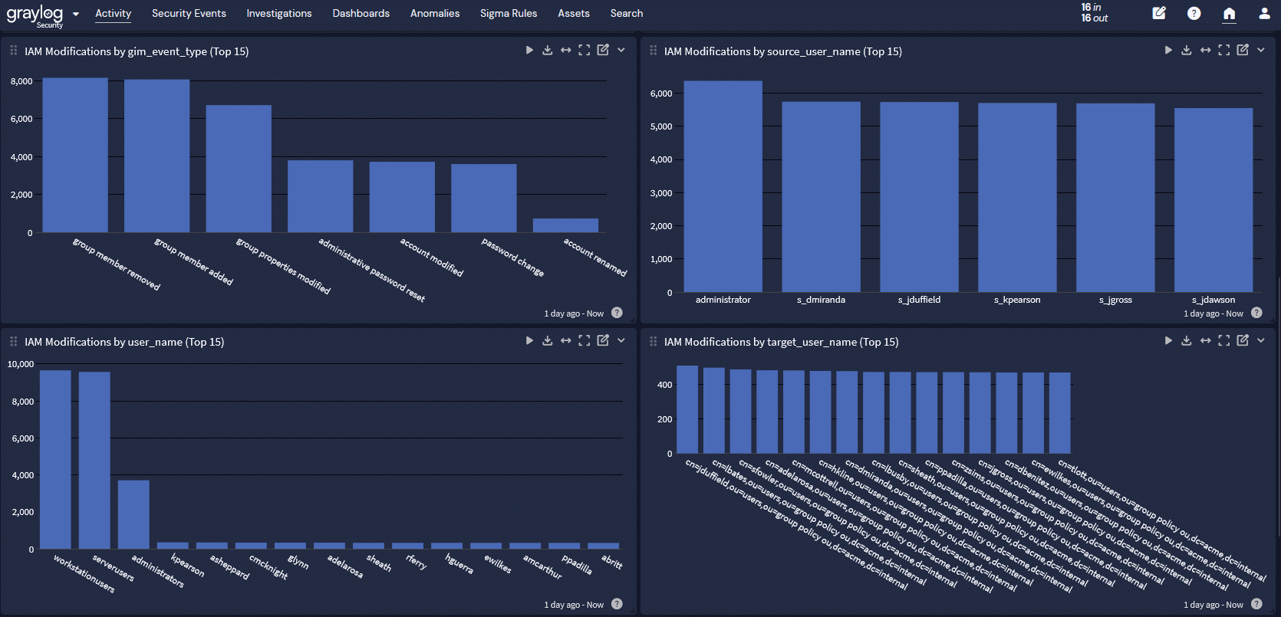Toggle width of source_user_name widget

[x=1205, y=51]
